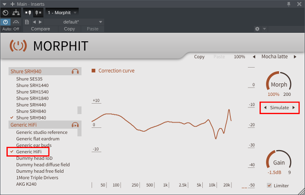Select checked Generic HiFi list entry
Viewport: 305px width, 195px height.
[x=29, y=151]
